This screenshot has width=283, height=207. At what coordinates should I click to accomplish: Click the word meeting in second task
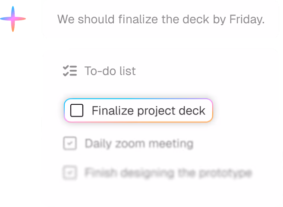tap(171, 144)
